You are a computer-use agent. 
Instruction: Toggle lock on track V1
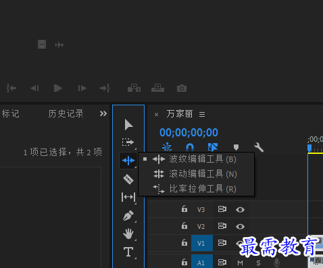point(184,242)
